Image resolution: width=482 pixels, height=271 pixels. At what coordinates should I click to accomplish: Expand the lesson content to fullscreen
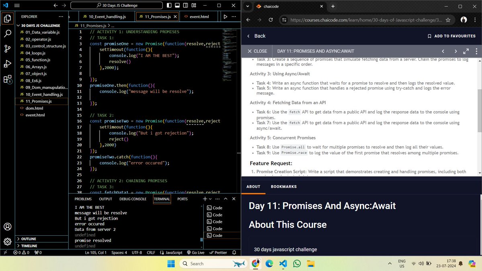(466, 51)
